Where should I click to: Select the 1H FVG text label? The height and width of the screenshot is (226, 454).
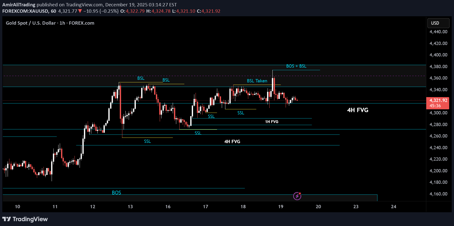(x=272, y=122)
